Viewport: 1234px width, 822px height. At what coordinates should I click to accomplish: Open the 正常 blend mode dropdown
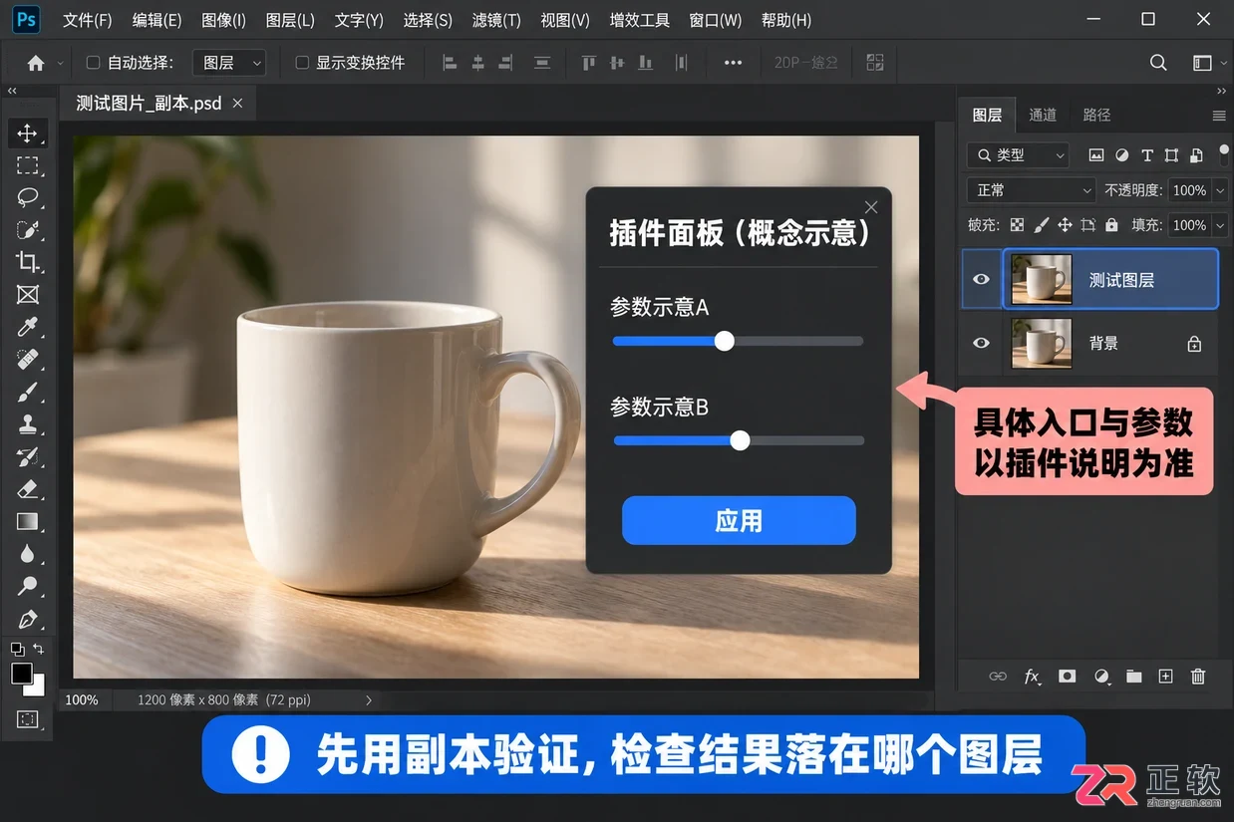click(x=1032, y=190)
